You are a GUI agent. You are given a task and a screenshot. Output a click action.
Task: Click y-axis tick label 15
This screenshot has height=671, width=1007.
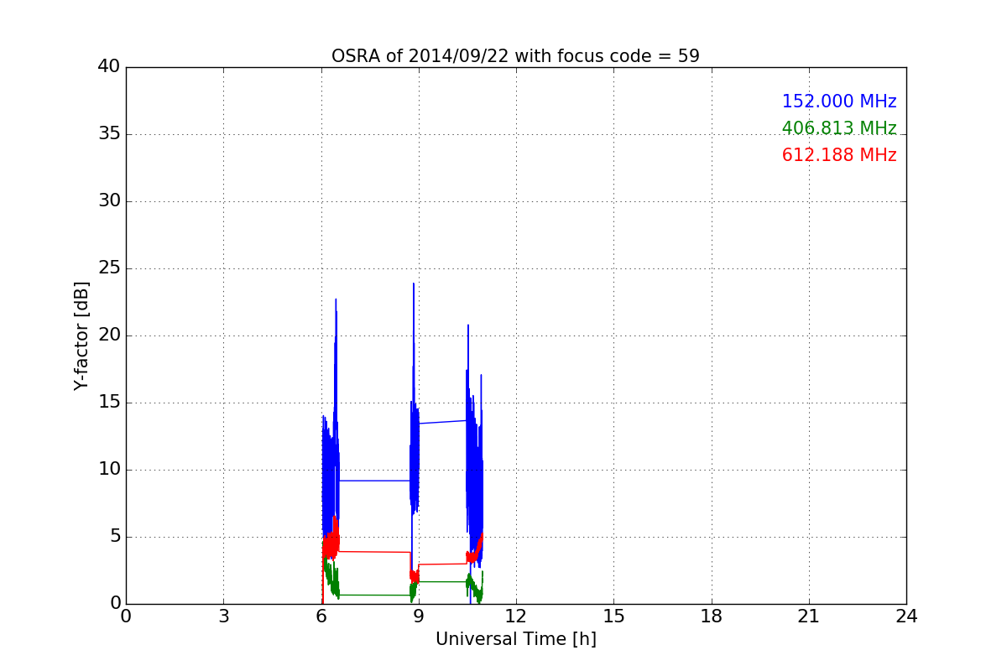(x=109, y=403)
